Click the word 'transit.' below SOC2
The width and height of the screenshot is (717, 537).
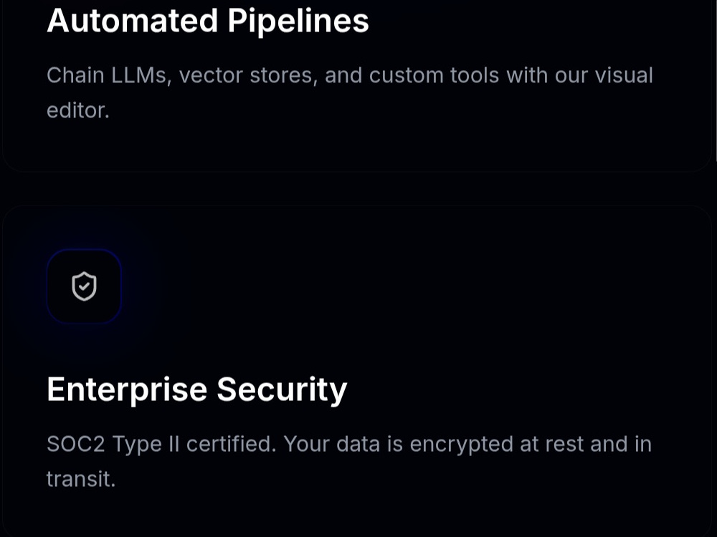coord(81,479)
